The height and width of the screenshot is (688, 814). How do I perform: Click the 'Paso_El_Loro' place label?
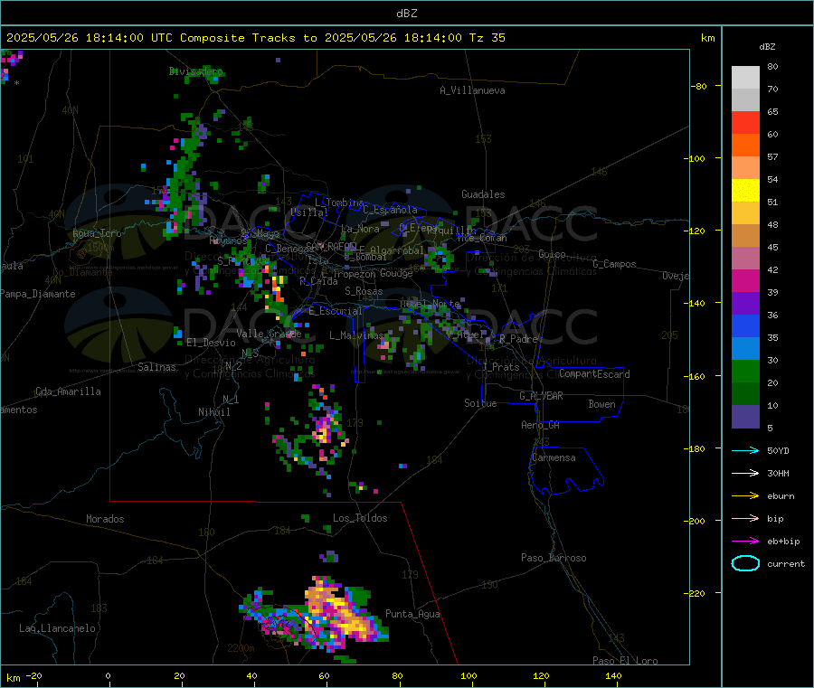tap(625, 661)
